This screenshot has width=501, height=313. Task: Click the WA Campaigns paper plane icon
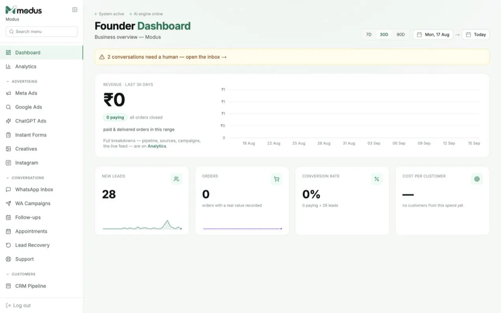click(8, 203)
